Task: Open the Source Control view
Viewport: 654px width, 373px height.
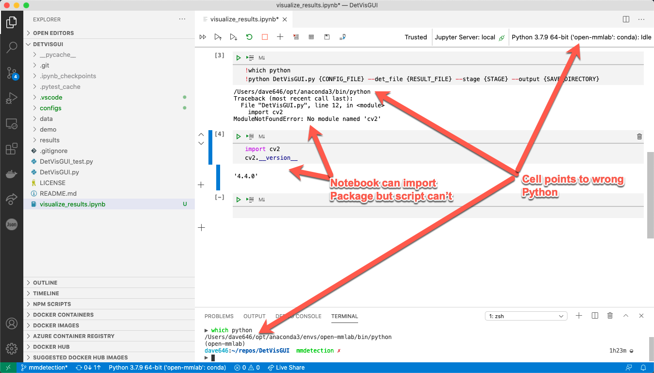Action: (11, 72)
